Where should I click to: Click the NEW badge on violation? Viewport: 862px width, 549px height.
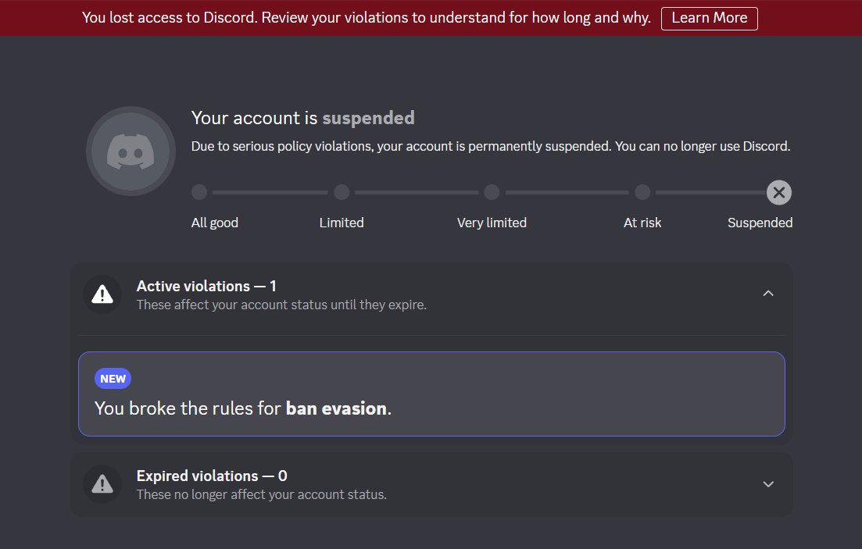113,379
